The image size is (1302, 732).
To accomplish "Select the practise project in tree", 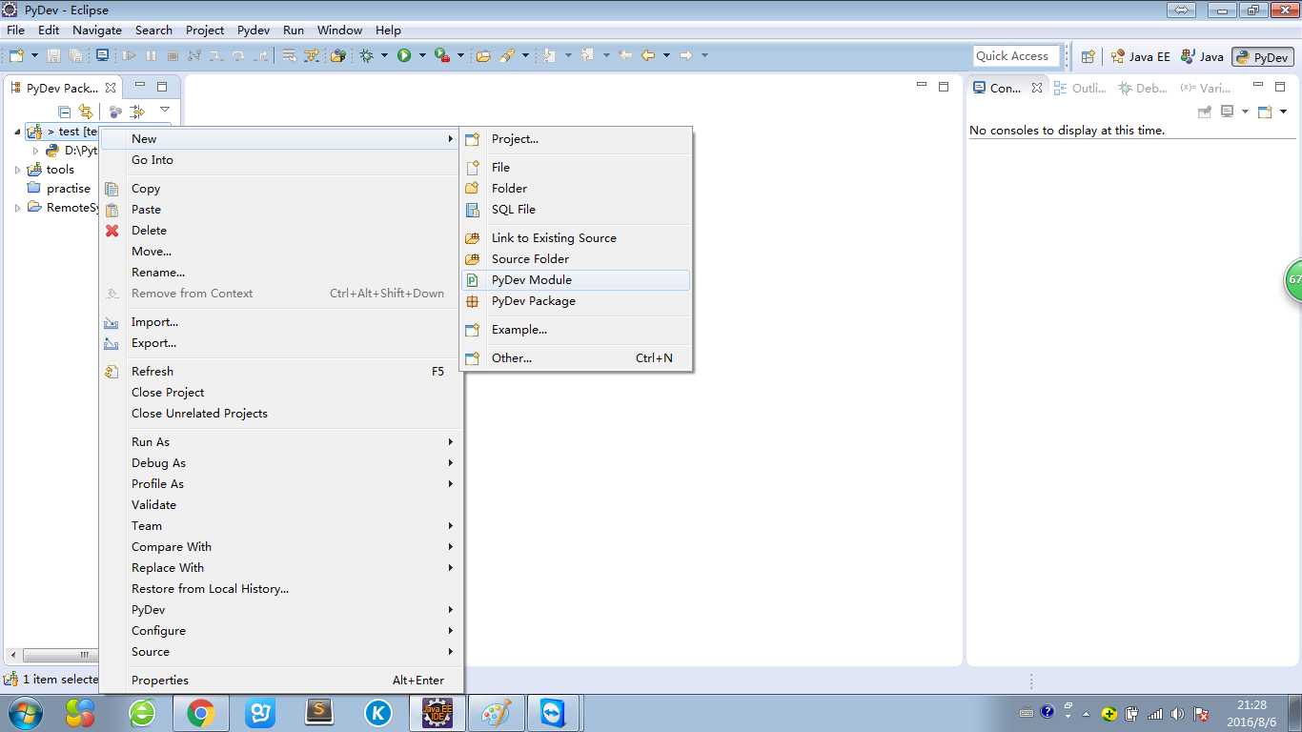I will pos(59,189).
